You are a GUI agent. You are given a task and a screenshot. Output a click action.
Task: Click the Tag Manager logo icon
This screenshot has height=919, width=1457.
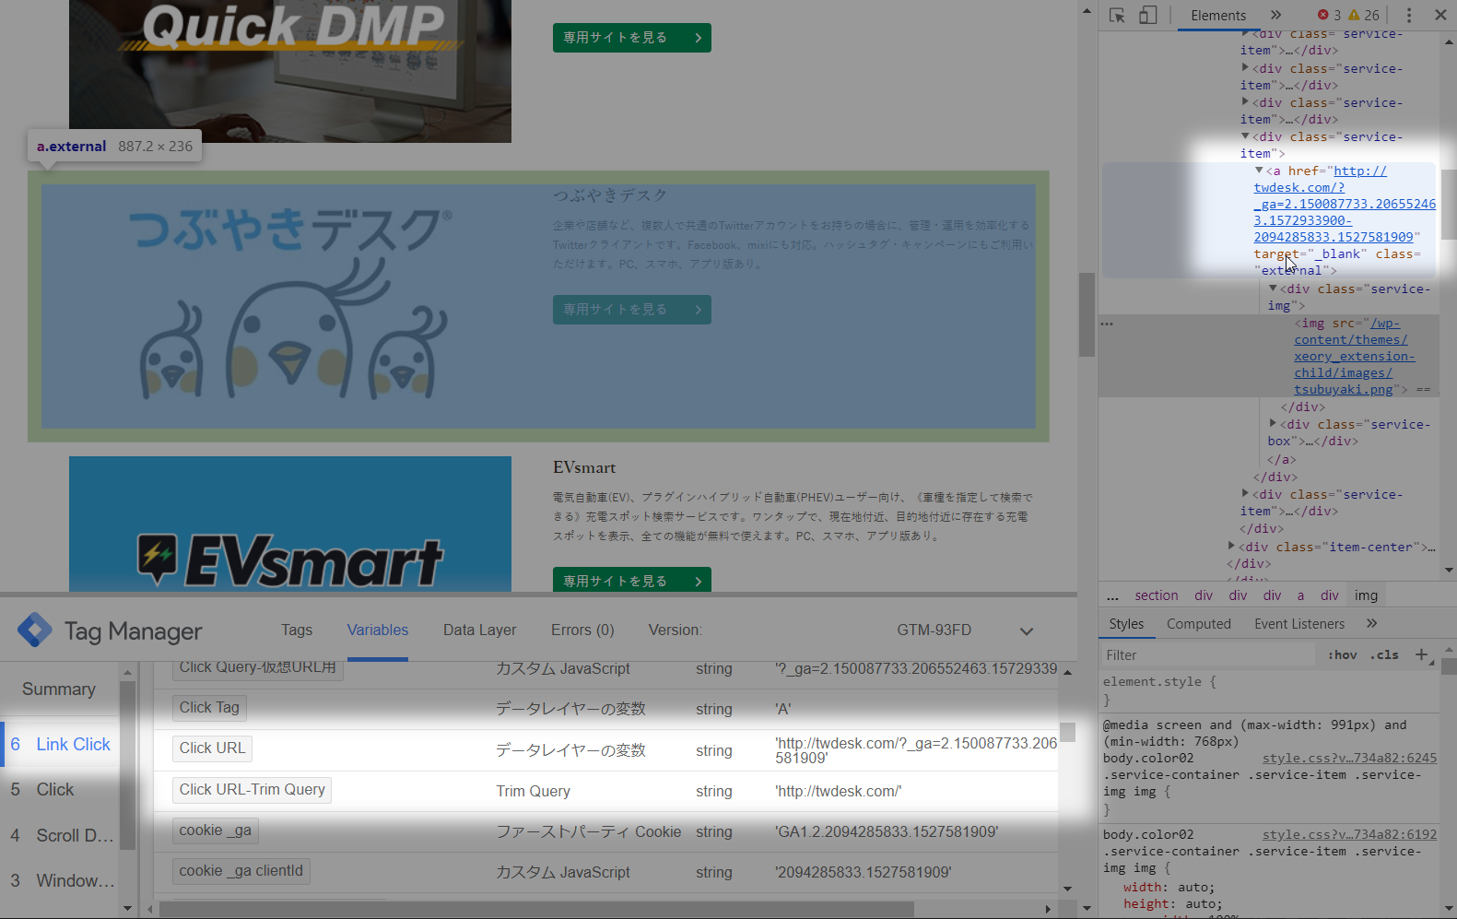pos(35,630)
